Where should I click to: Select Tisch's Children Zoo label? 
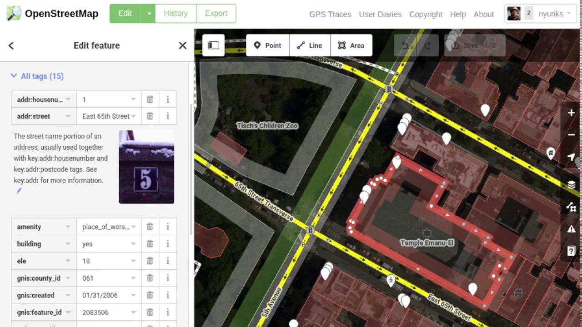[267, 126]
